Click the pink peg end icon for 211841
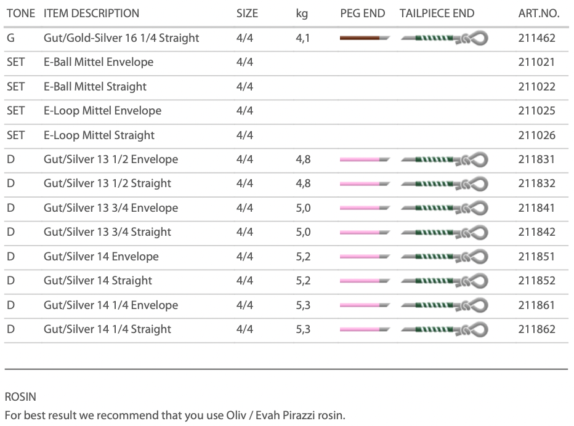Image resolution: width=574 pixels, height=426 pixels. [364, 208]
